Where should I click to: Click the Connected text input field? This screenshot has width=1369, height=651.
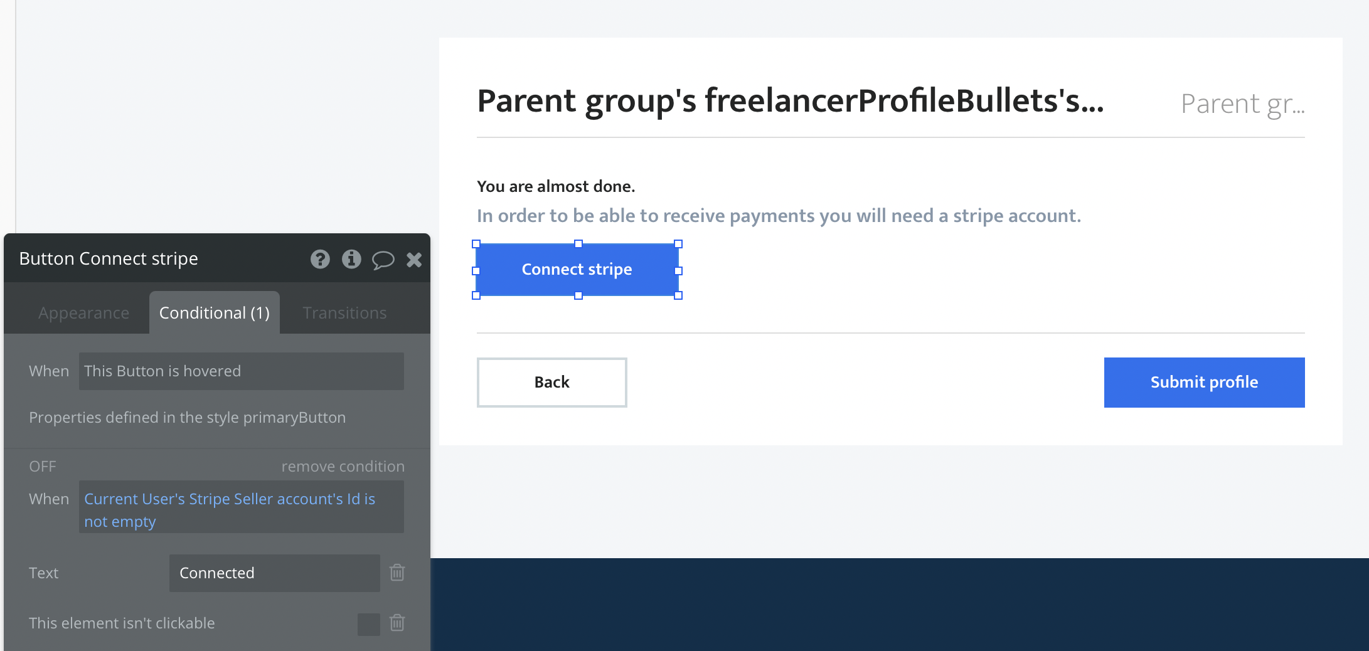(x=274, y=573)
